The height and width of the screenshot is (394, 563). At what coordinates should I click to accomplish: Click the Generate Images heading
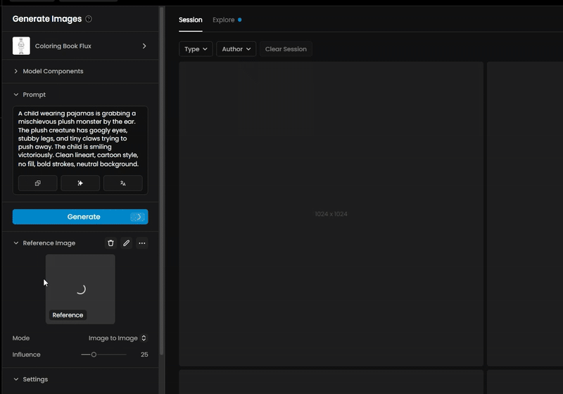click(47, 19)
